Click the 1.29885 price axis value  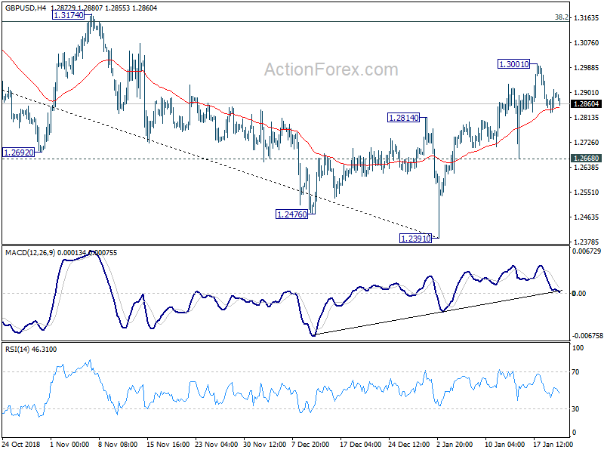587,68
